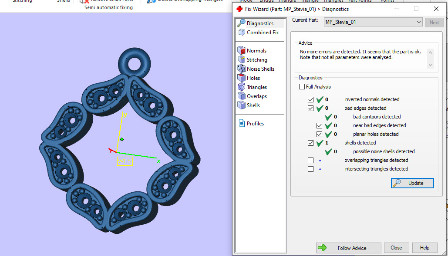Screen dimensions: 448x256
Task: Select the Combined Fix label
Action: tap(263, 33)
